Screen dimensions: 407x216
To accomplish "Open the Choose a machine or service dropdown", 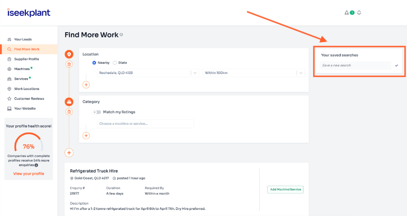I will pos(145,124).
